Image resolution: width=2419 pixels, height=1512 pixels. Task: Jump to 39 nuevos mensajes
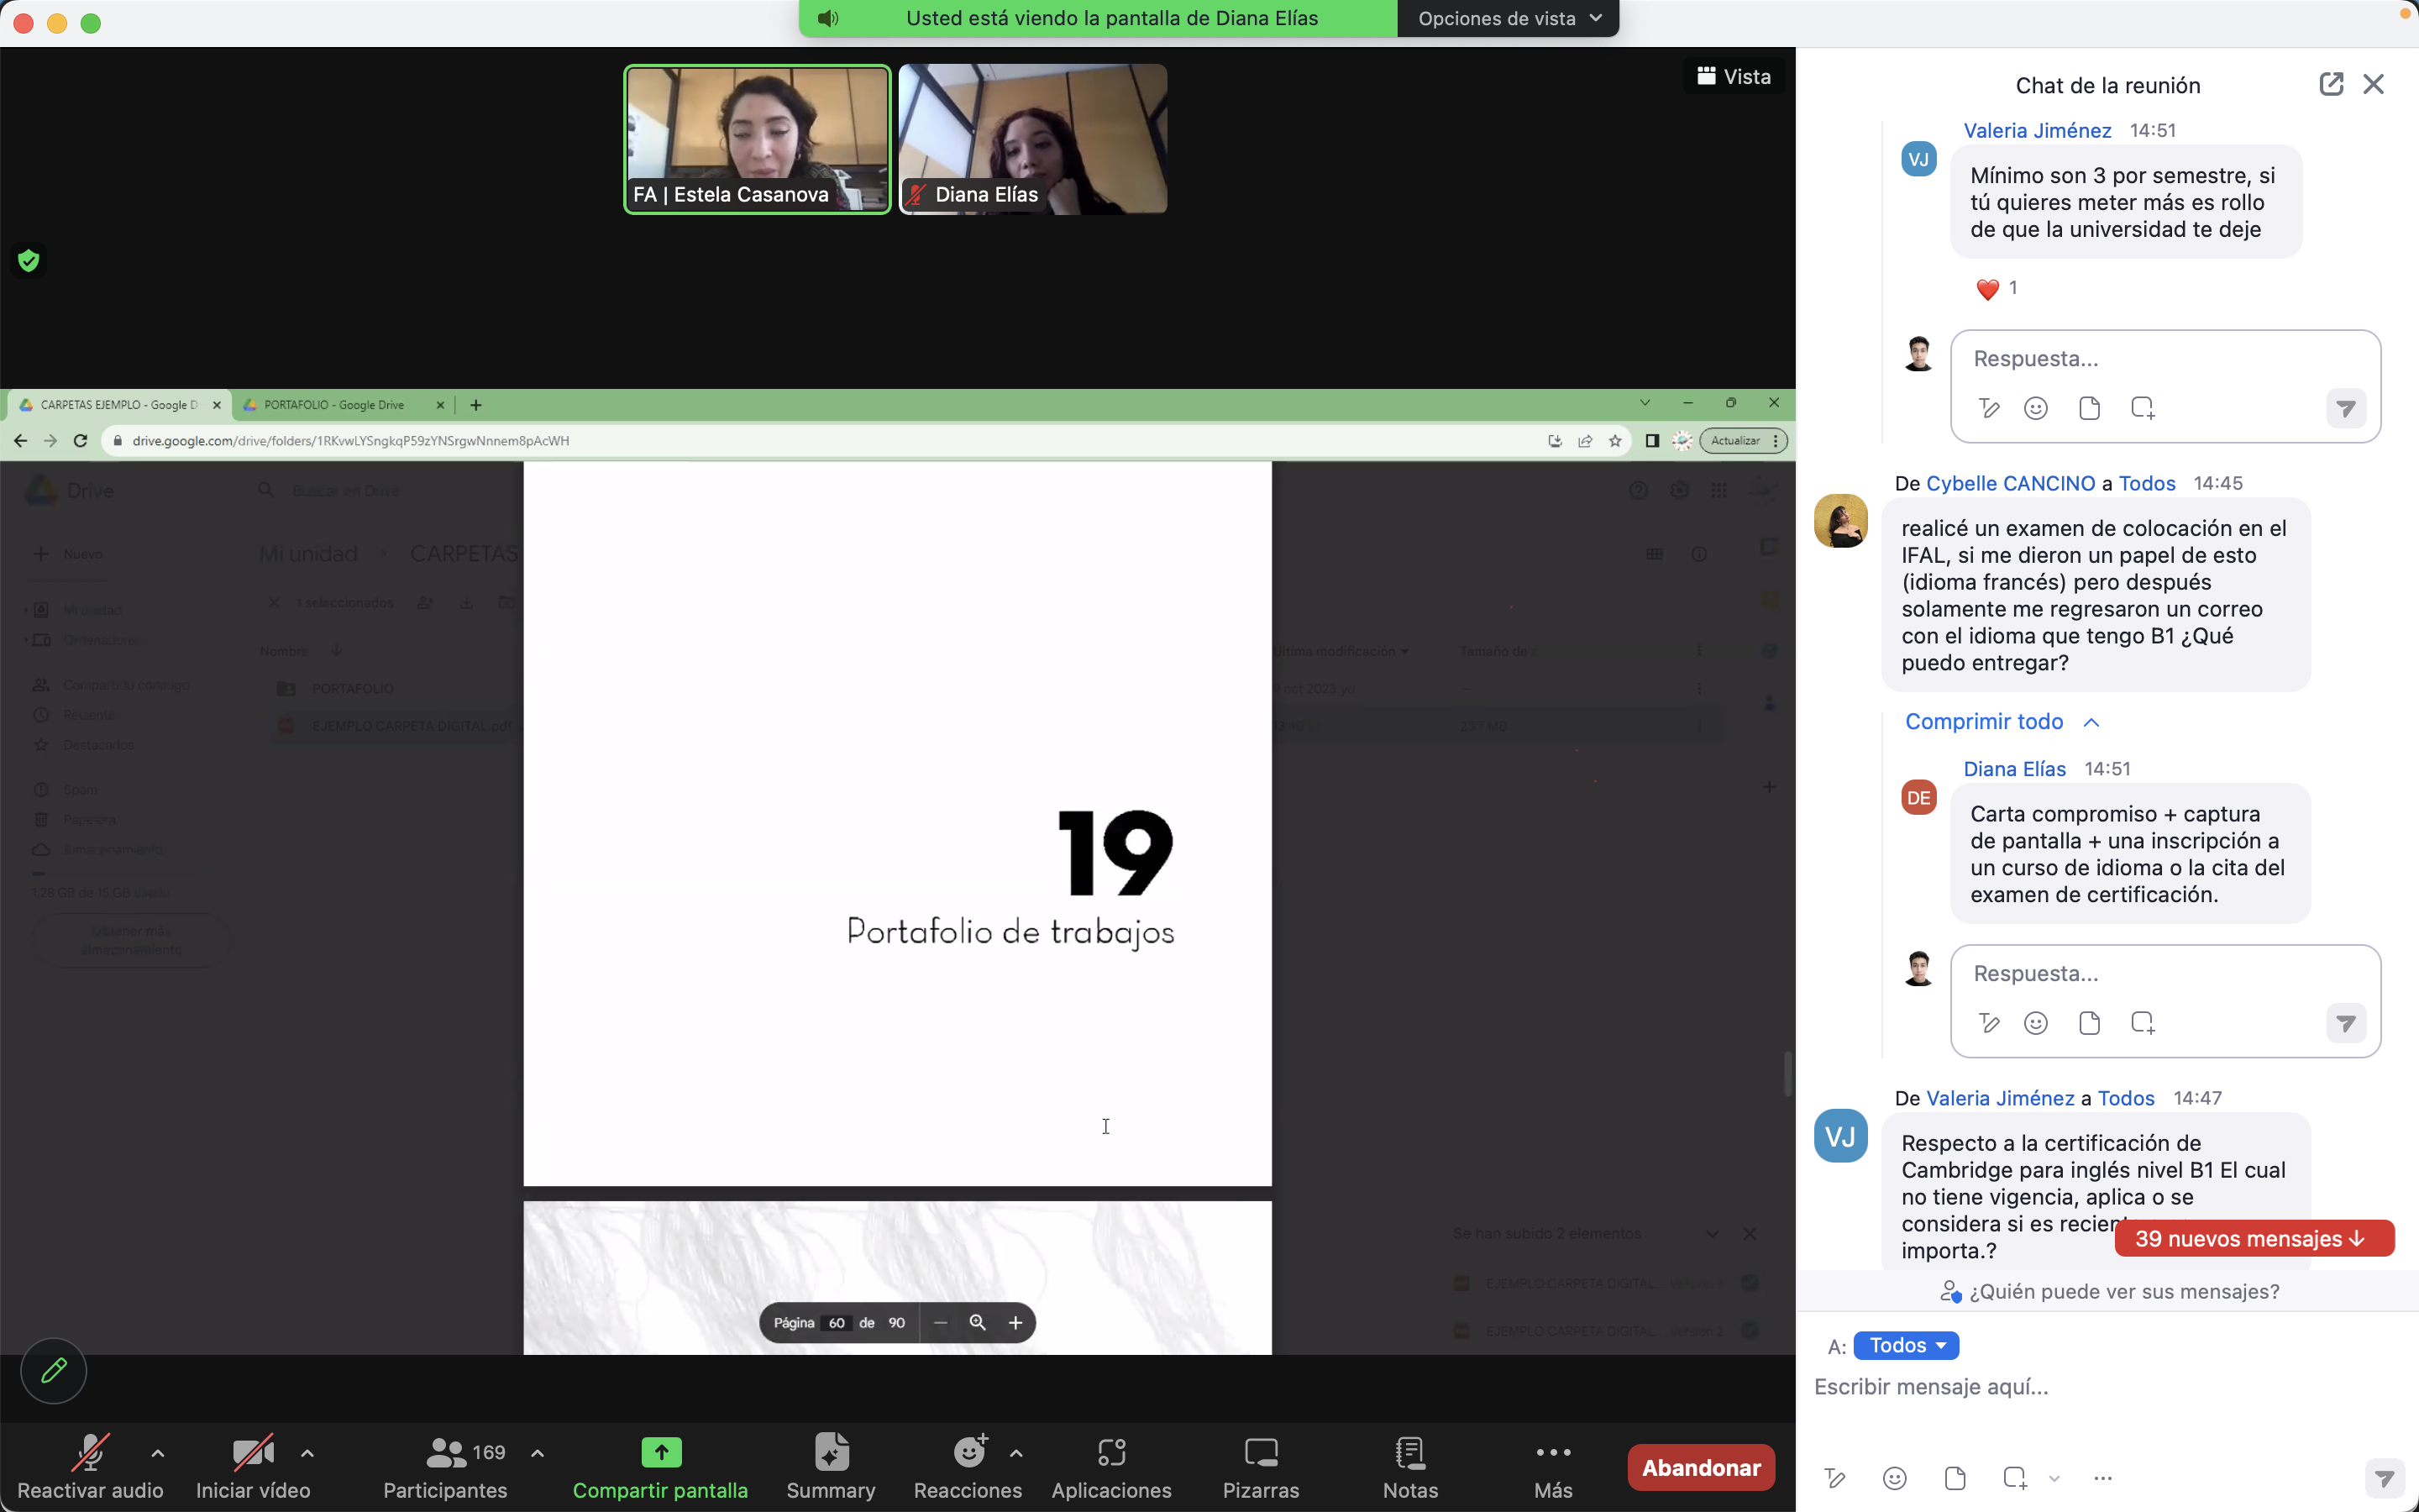coord(2253,1238)
